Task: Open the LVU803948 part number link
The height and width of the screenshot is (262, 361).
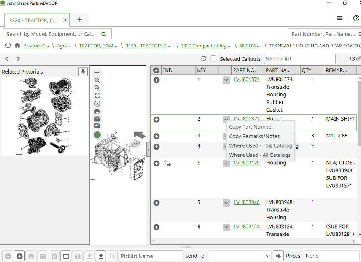Action: tap(246, 202)
